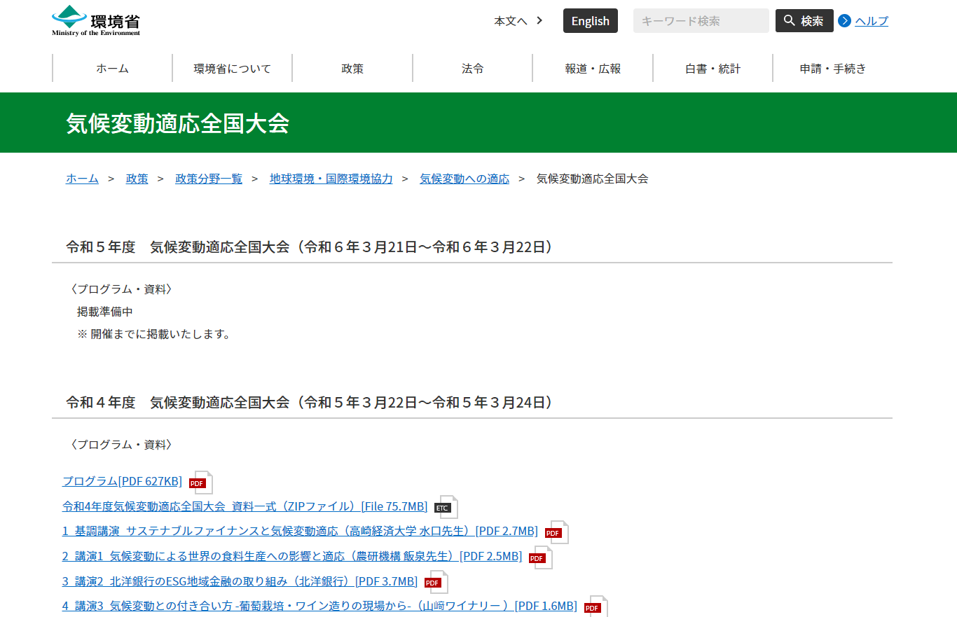Screen dimensions: 957x617
Task: Click the PDF icon next to プログラム link
Action: click(x=200, y=483)
